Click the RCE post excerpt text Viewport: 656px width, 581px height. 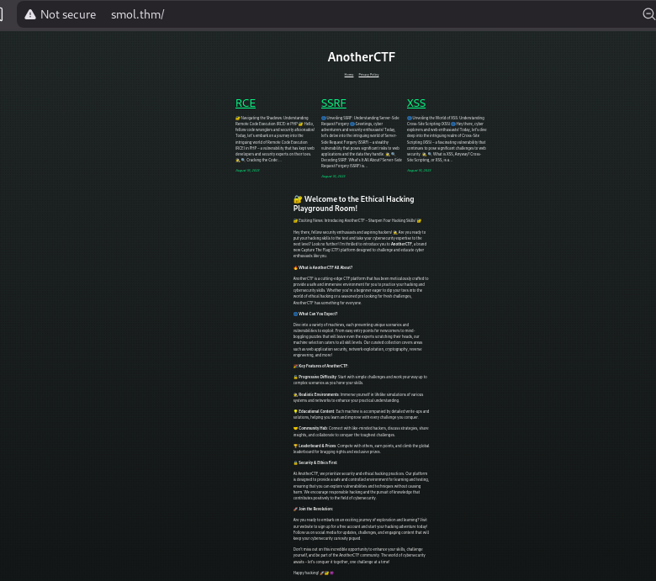pyautogui.click(x=275, y=139)
